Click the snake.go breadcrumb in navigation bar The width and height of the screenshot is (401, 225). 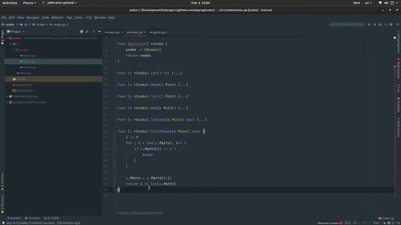tap(58, 24)
